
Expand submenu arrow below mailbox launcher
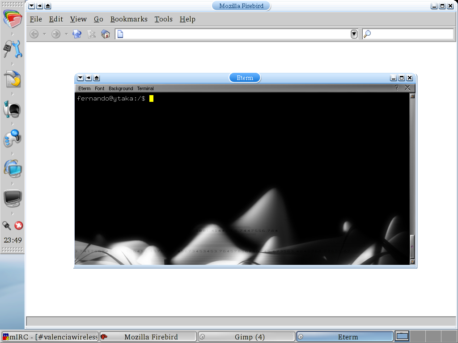coord(12,124)
